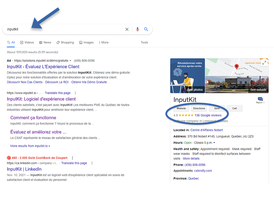Open the 138 Google reviews link
Viewport: 274px width, 206px height.
click(x=208, y=115)
